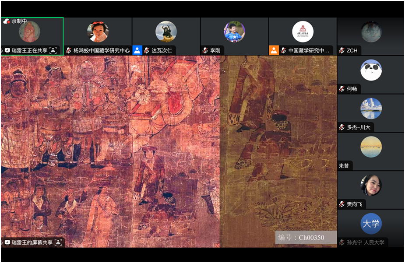The height and width of the screenshot is (263, 405).
Task: Click the muted microphone icon for 多杰-川大
Action: click(342, 127)
